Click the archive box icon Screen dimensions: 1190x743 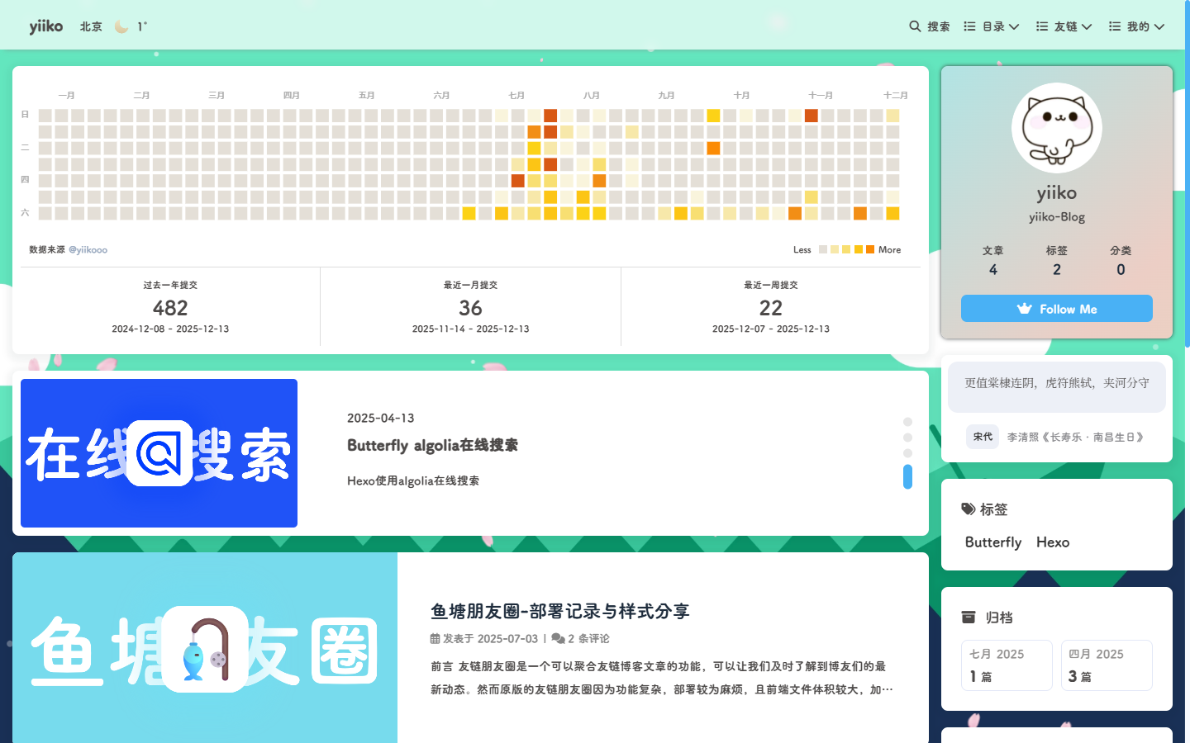pyautogui.click(x=969, y=618)
